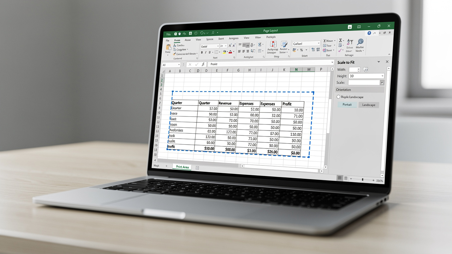This screenshot has height=254, width=452.
Task: Click the Underline formatting button
Action: [209, 52]
